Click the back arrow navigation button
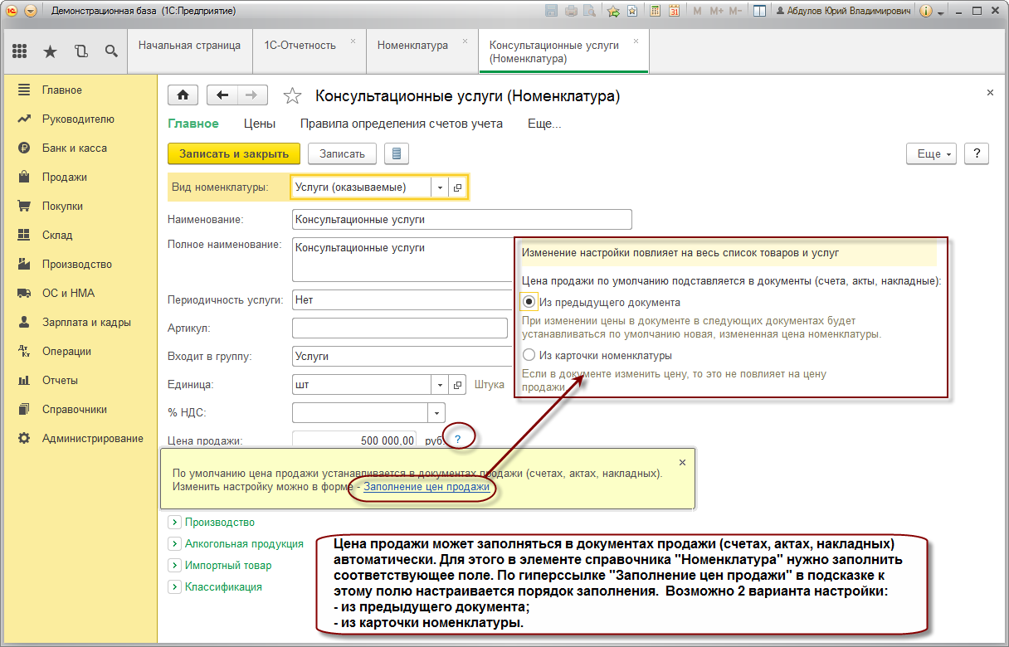Image resolution: width=1009 pixels, height=647 pixels. [222, 95]
